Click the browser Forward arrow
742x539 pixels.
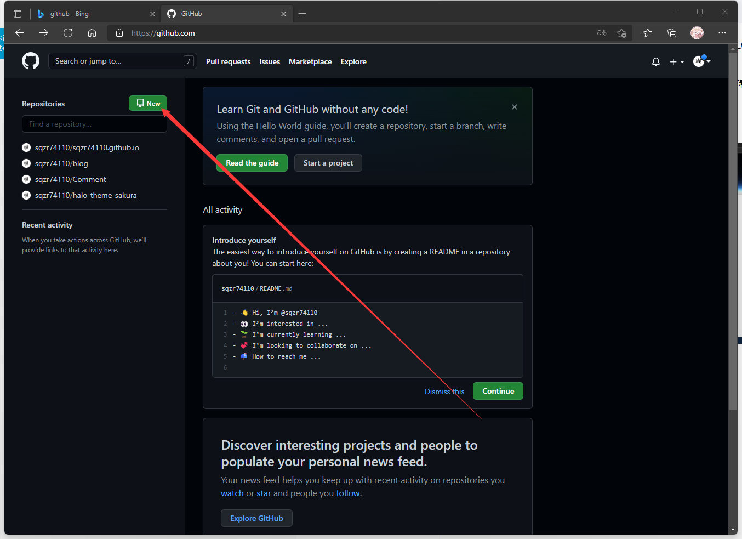pyautogui.click(x=44, y=33)
